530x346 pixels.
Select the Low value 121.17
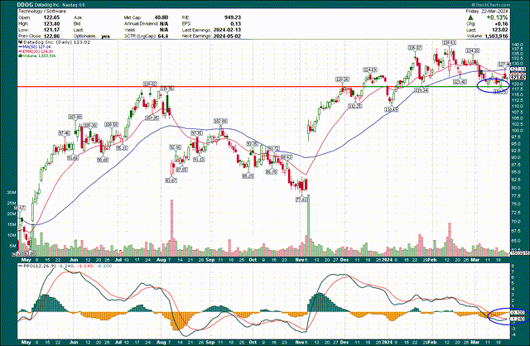(x=51, y=30)
